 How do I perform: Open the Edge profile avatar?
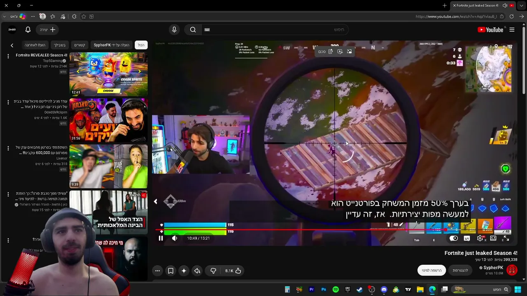pos(42,16)
